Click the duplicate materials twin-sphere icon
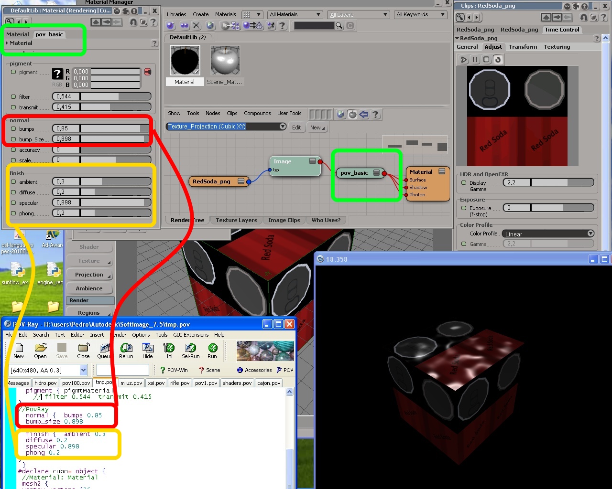The image size is (612, 489). click(x=184, y=26)
